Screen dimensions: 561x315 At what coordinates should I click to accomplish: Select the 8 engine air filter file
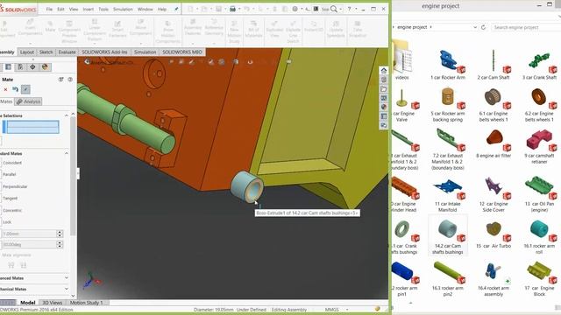[x=494, y=143]
